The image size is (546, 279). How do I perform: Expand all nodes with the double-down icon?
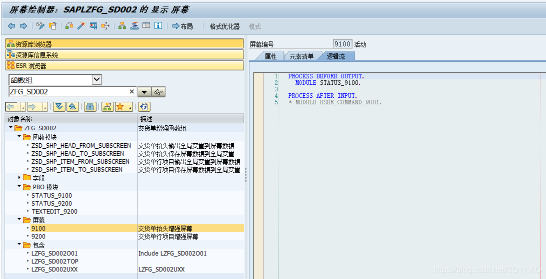(59, 107)
